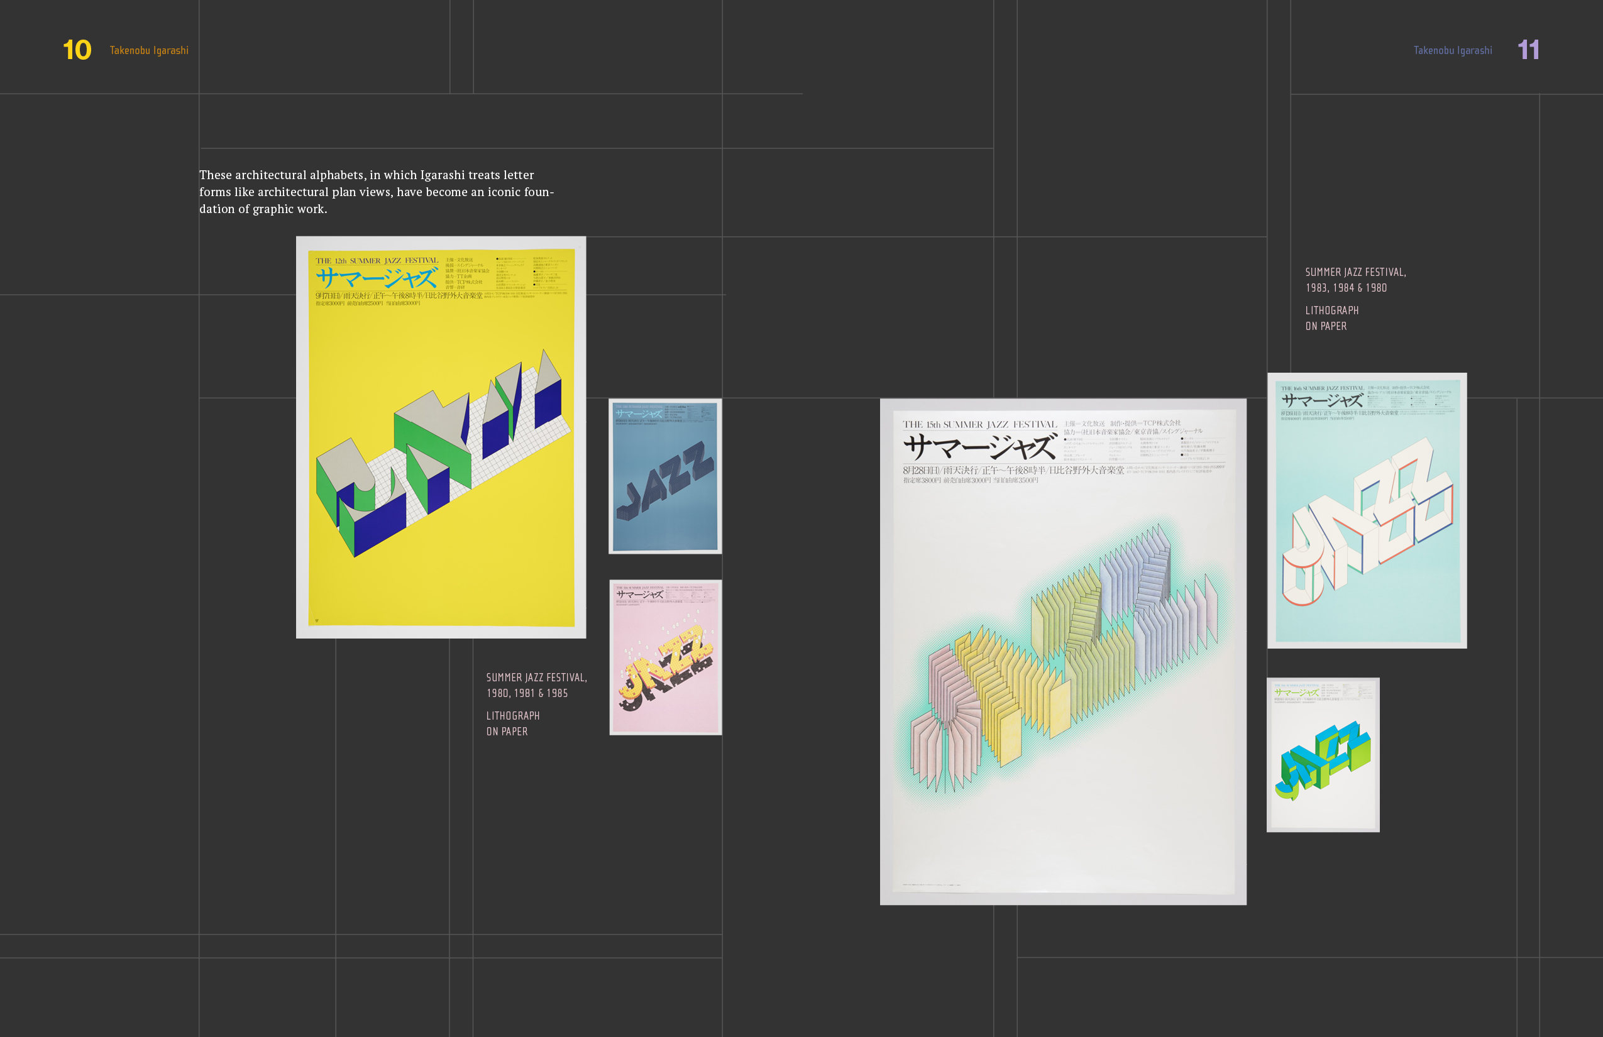Viewport: 1603px width, 1037px height.
Task: Click the architectural alphabets description paragraph
Action: point(377,192)
